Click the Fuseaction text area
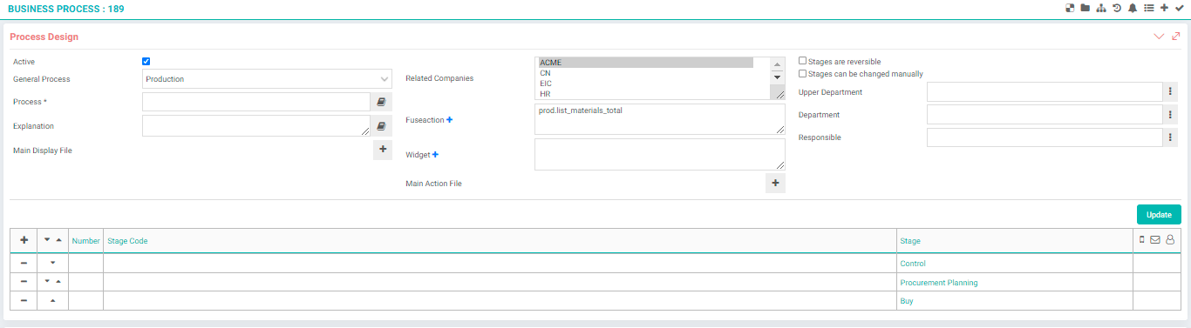Viewport: 1191px width, 328px height. click(x=660, y=119)
